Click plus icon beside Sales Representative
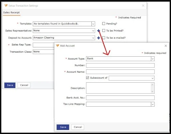The image size is (171, 134). point(99,31)
